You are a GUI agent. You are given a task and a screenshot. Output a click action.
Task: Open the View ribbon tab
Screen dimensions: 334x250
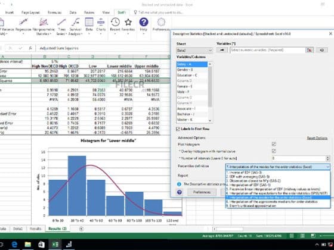[106, 12]
